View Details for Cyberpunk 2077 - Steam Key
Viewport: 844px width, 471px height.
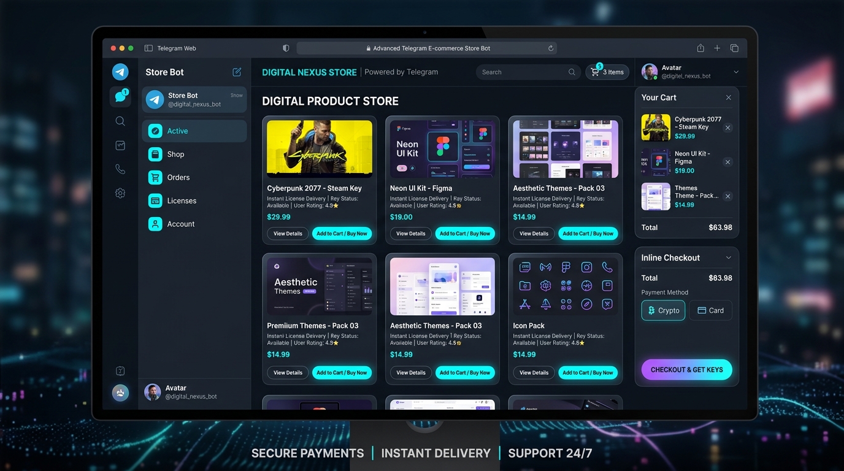(288, 234)
